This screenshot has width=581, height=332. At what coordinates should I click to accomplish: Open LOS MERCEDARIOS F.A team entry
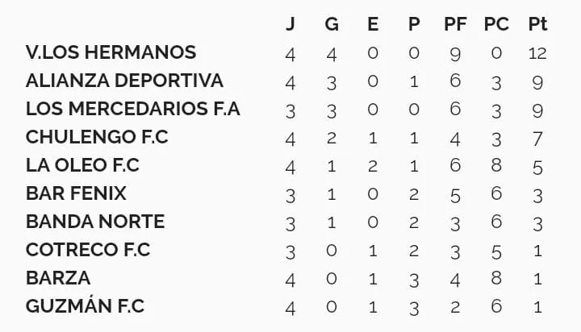pos(133,110)
